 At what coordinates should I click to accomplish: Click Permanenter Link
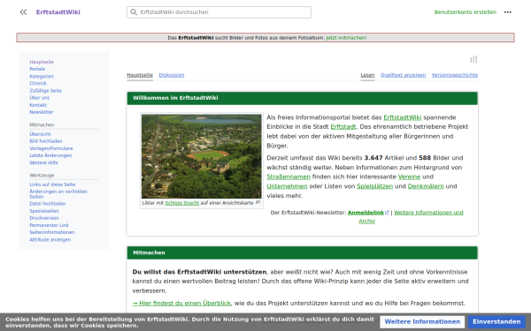coord(49,225)
